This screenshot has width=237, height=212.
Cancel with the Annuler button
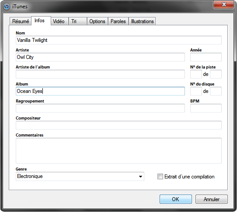coord(212,199)
